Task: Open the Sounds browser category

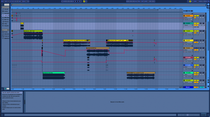Action: point(6,9)
